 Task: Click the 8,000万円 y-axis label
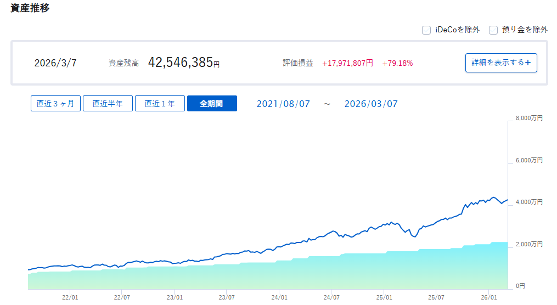[x=529, y=118]
